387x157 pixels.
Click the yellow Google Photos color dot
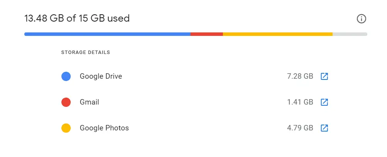pos(66,128)
